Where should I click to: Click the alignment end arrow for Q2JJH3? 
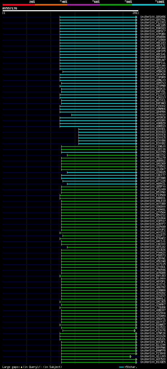click(x=131, y=356)
